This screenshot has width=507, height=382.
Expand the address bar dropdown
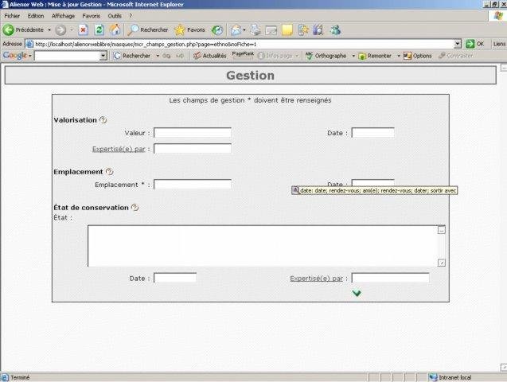(x=458, y=44)
